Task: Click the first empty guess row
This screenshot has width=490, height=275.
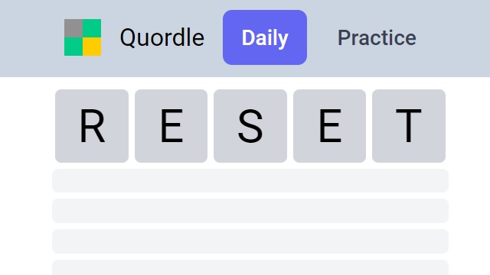Action: coord(250,180)
